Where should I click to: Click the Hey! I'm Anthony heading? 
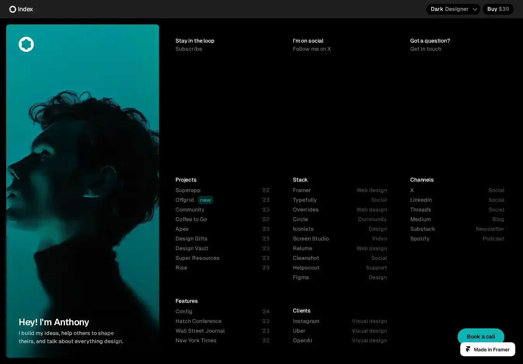54,322
